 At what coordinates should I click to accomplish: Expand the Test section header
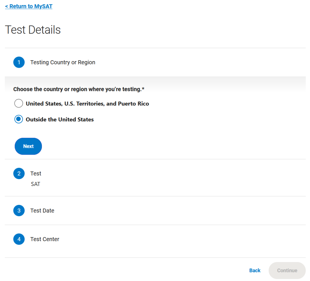click(36, 173)
